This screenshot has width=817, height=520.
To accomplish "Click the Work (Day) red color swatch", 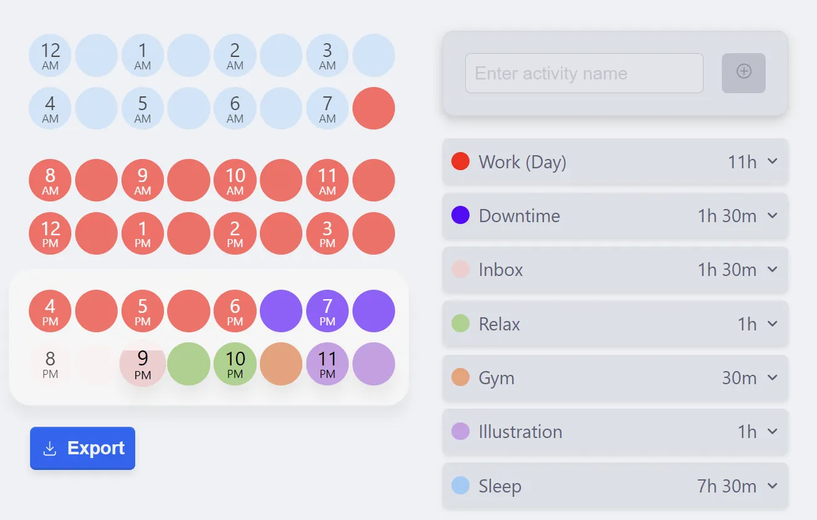I will (460, 161).
